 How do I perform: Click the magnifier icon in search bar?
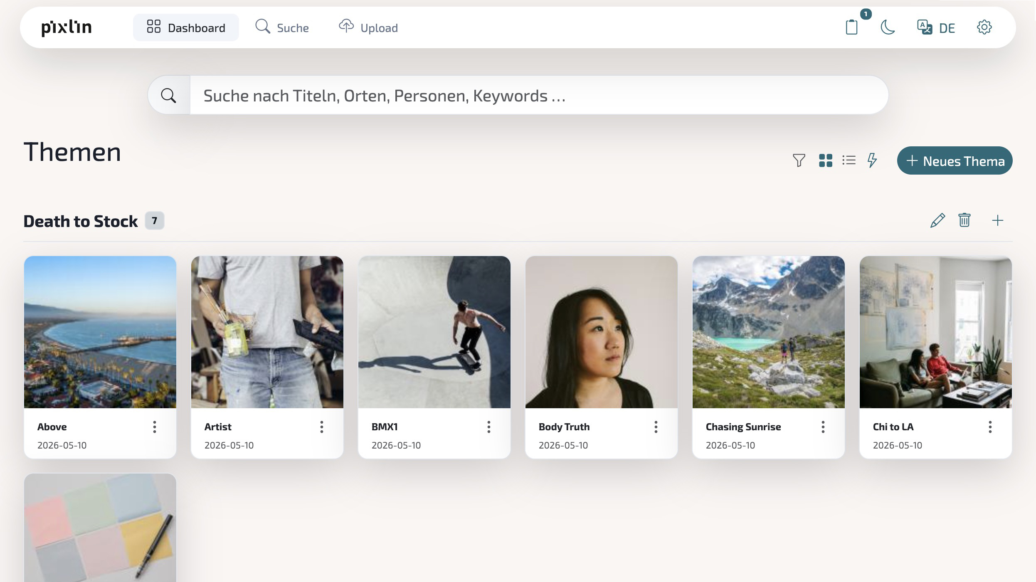(168, 95)
